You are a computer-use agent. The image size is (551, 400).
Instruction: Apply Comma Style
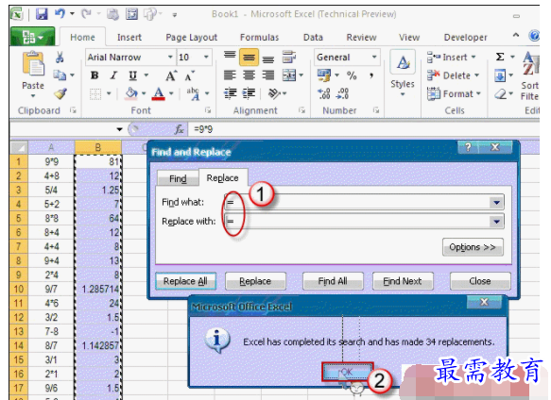pyautogui.click(x=371, y=75)
